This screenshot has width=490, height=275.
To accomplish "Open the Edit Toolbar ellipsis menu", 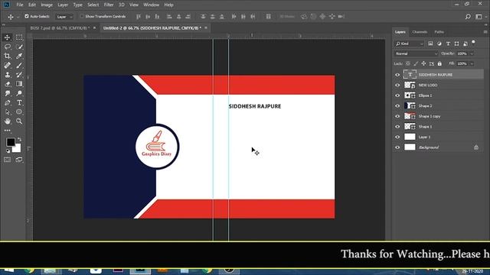I will coord(7,131).
